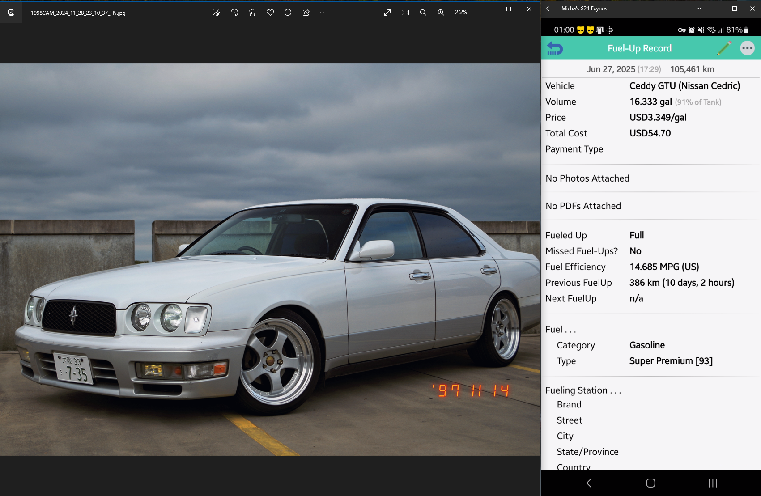Go back with the arrow in the phone mirror window
Screen dimensions: 761x496
[x=549, y=8]
